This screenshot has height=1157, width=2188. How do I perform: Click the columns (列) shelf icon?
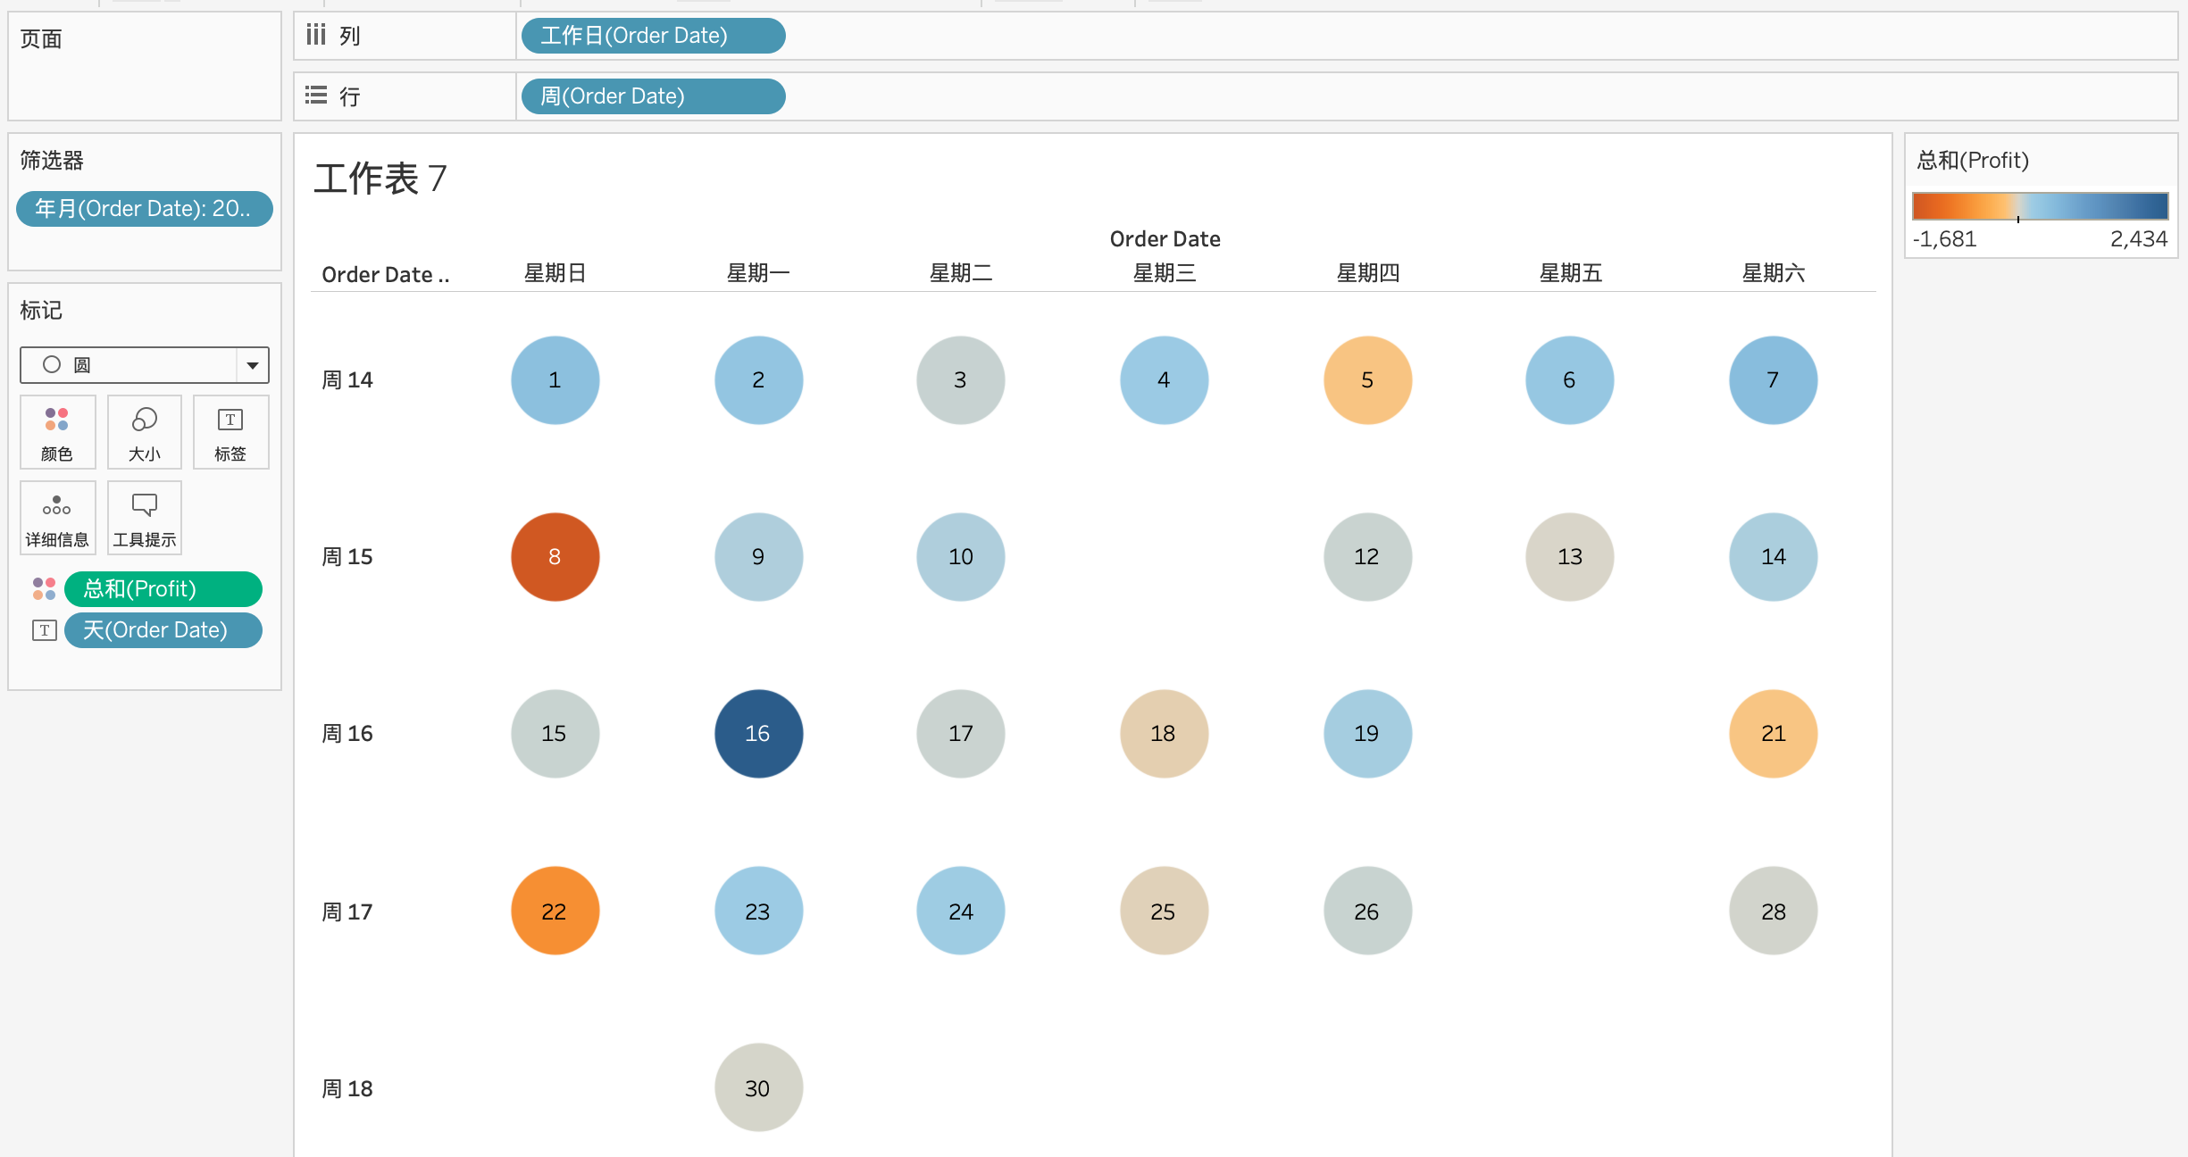tap(316, 36)
